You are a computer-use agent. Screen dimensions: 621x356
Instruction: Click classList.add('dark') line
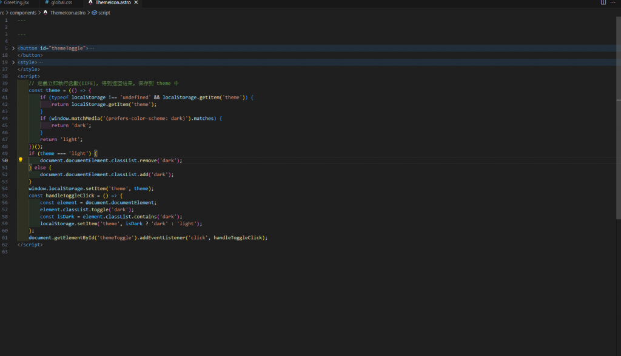click(x=107, y=174)
